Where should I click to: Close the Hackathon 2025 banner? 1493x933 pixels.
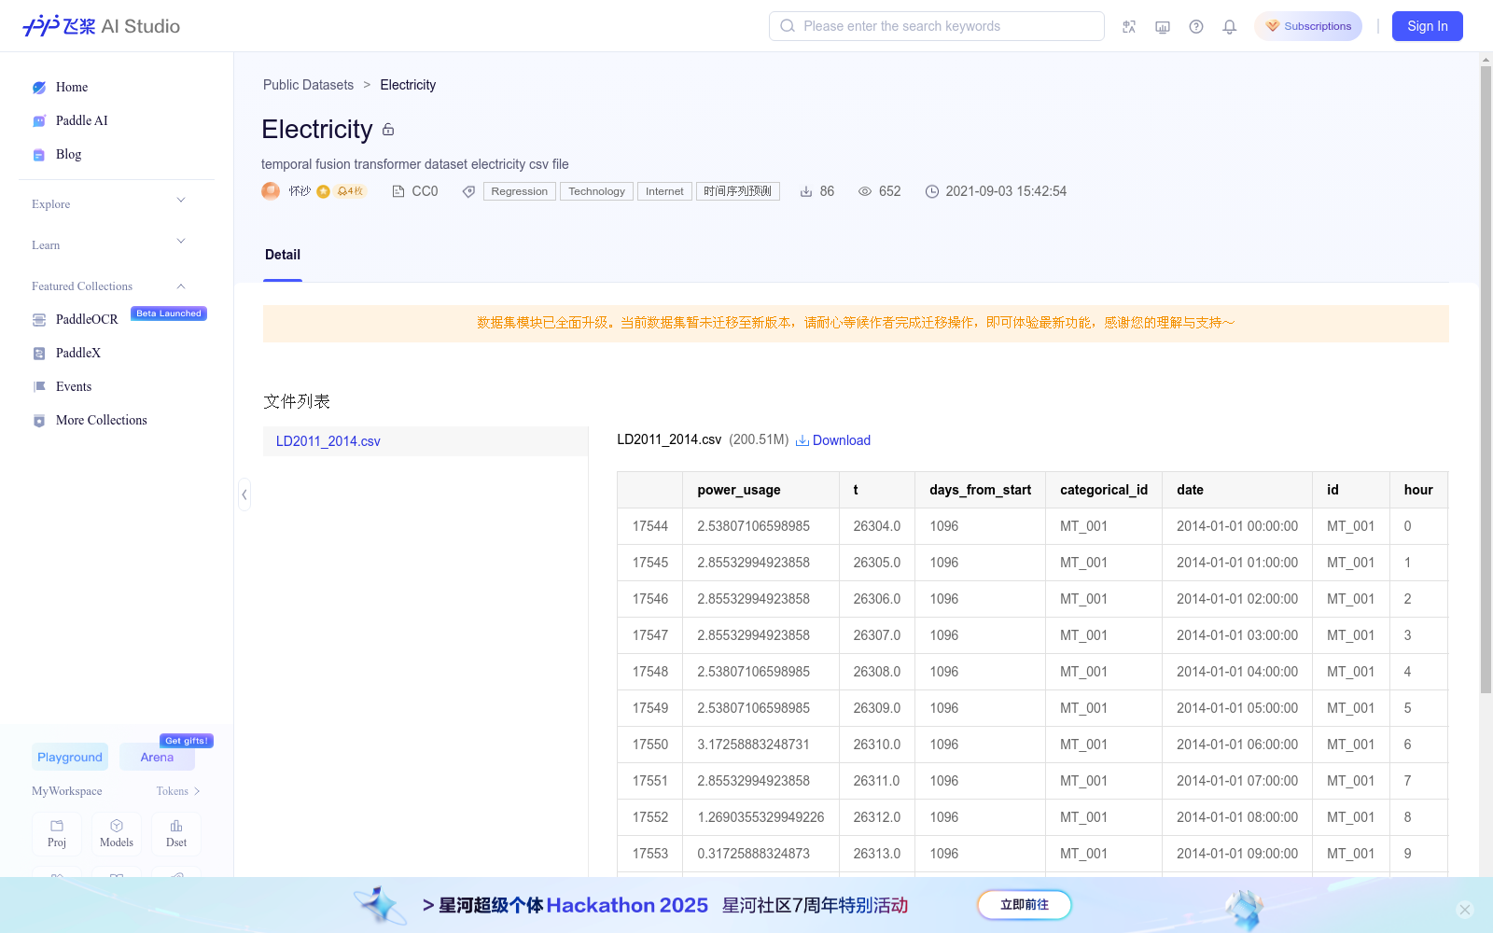coord(1465,910)
